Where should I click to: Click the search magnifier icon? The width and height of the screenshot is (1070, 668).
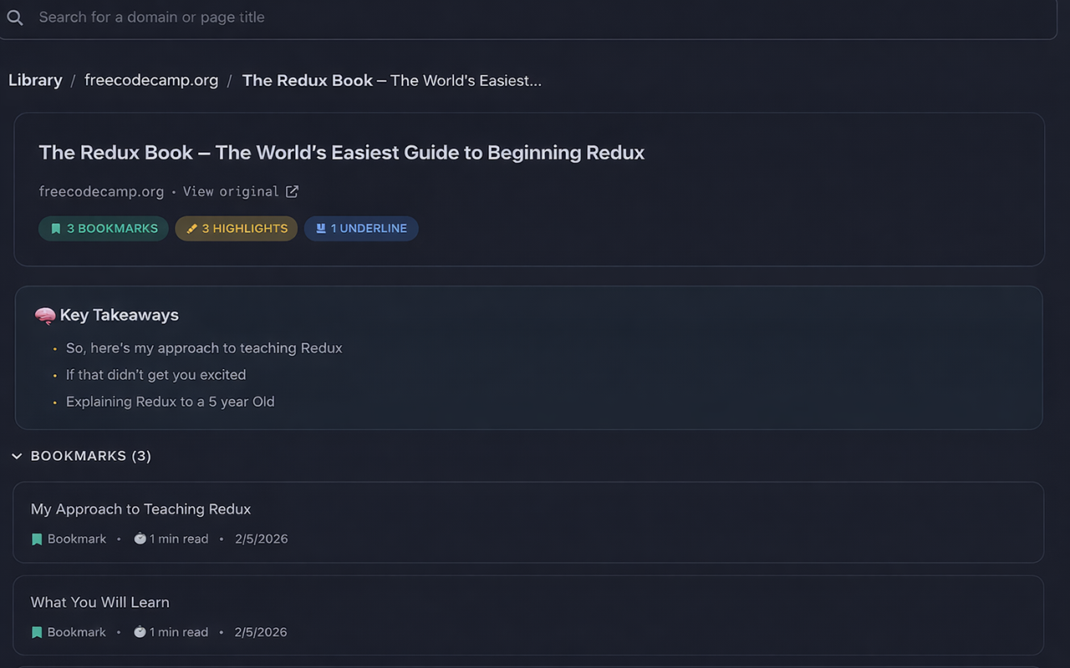[15, 18]
